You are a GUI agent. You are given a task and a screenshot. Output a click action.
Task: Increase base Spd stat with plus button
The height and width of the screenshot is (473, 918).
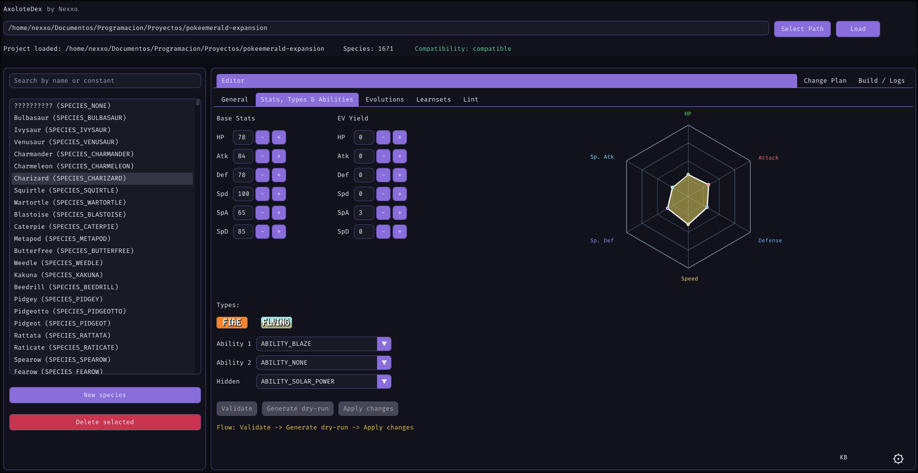279,194
